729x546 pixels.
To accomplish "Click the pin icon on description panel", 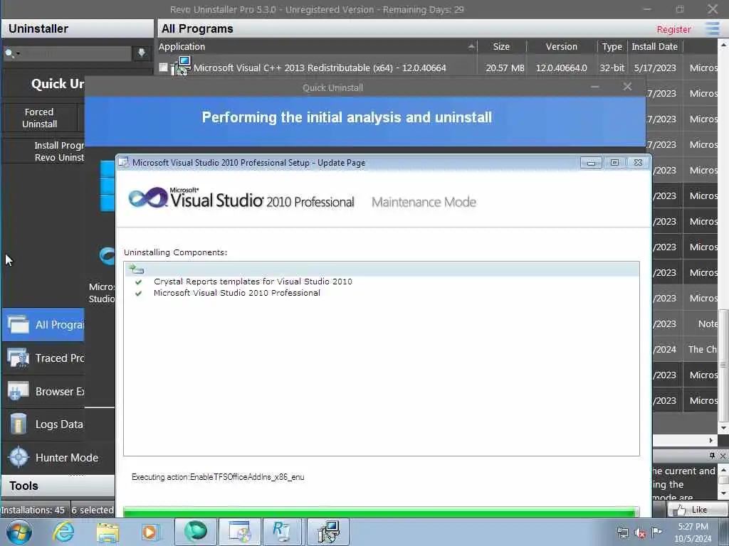I will pos(712,456).
